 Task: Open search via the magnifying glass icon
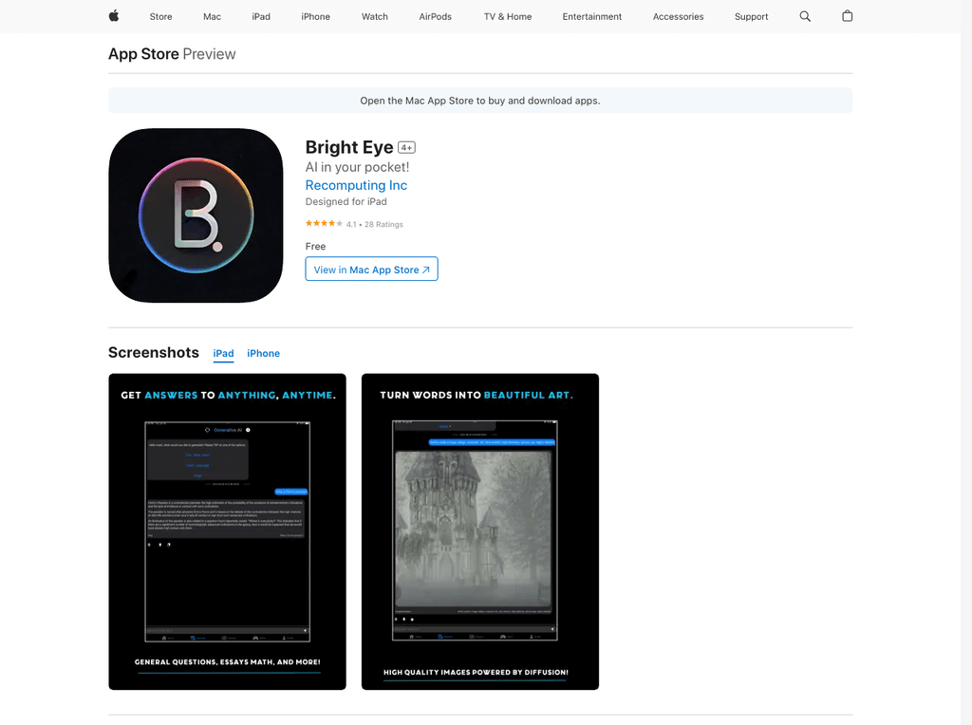coord(805,16)
